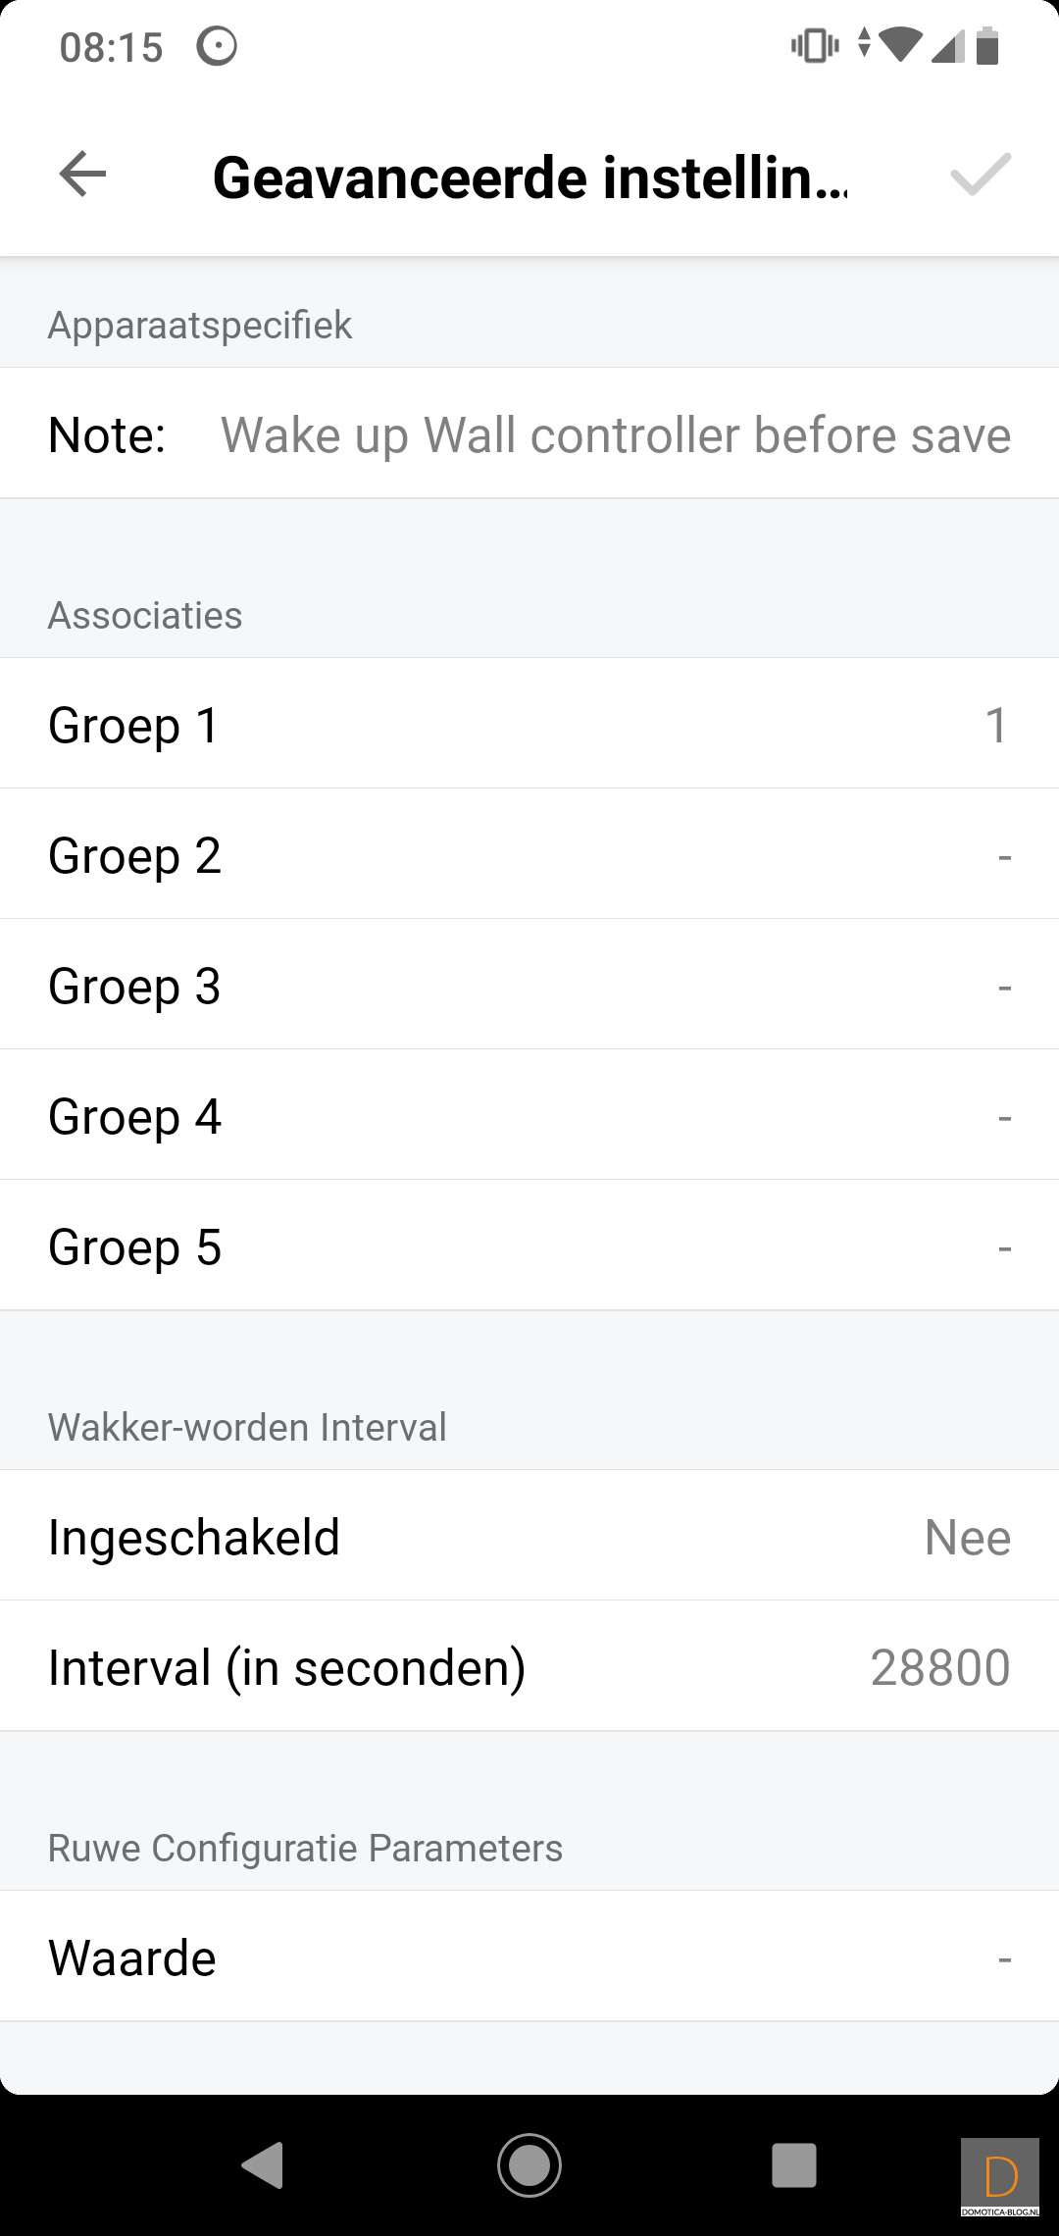Screen dimensions: 1059x2236
Task: Open Groep 1 association entry
Action: tap(529, 725)
